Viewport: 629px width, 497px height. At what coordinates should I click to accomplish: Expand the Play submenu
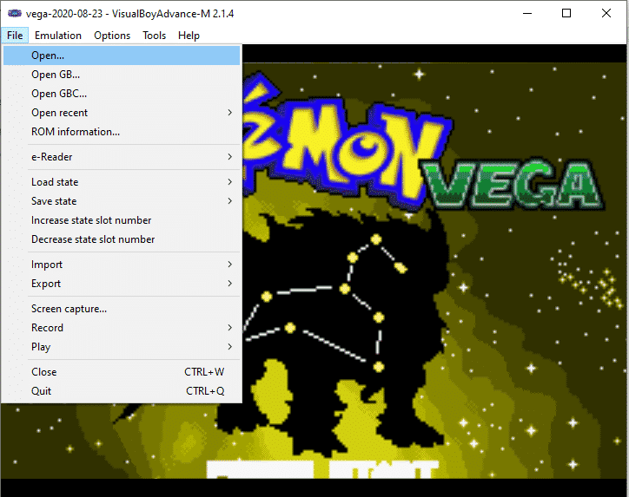[x=122, y=347]
